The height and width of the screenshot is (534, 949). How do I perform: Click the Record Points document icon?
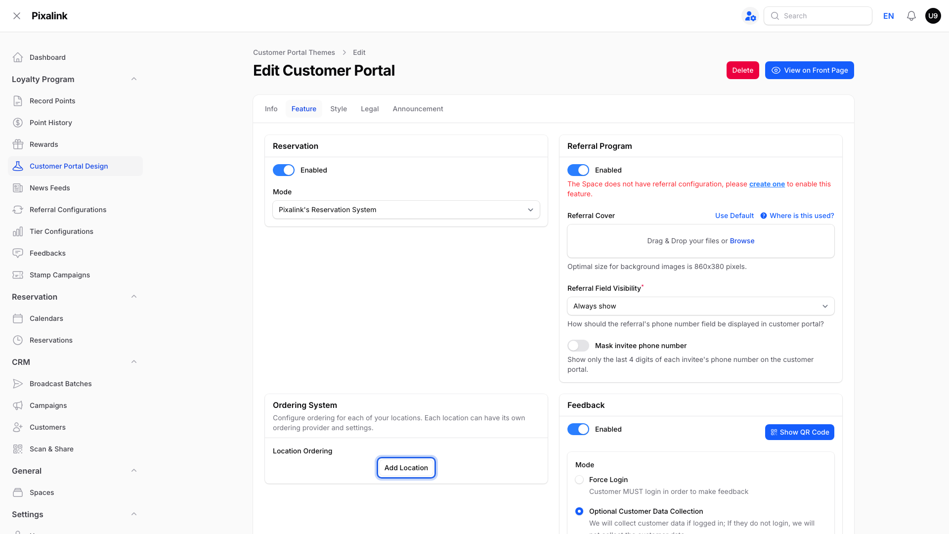click(x=18, y=101)
